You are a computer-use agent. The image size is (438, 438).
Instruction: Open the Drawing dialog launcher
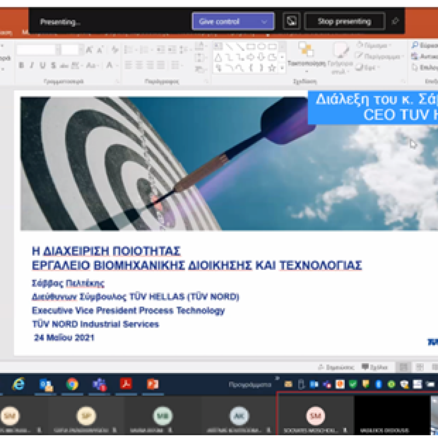click(403, 82)
